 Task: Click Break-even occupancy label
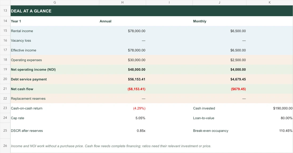[x=211, y=131]
